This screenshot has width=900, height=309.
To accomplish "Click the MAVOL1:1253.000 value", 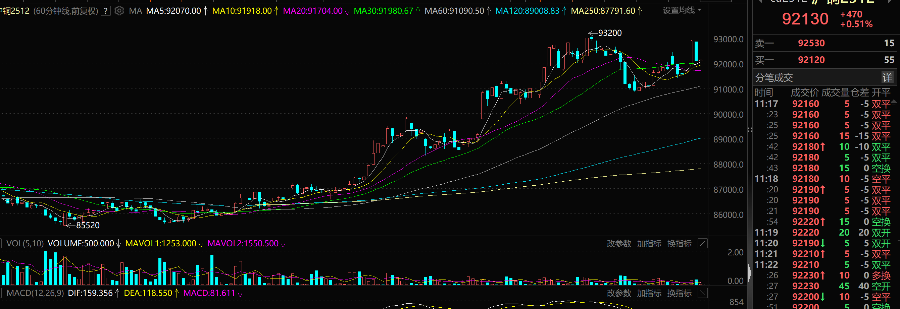I will pos(161,243).
